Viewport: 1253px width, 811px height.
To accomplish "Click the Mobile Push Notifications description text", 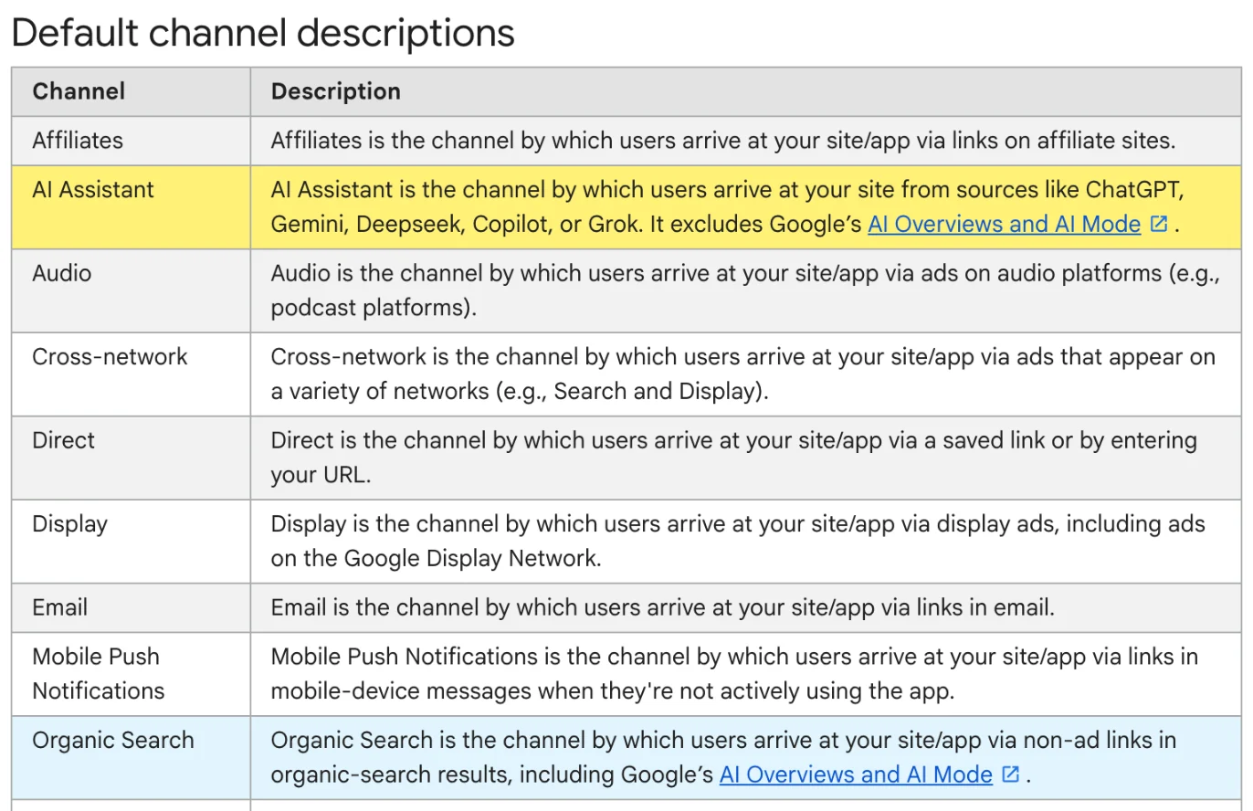I will 734,674.
